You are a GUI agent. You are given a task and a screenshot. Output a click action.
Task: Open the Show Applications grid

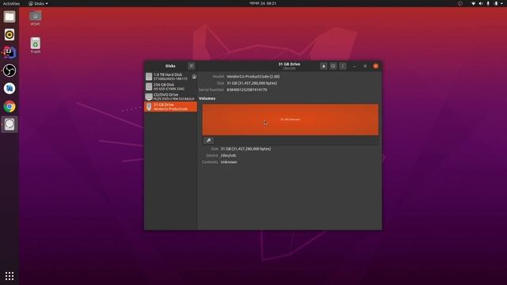10,275
